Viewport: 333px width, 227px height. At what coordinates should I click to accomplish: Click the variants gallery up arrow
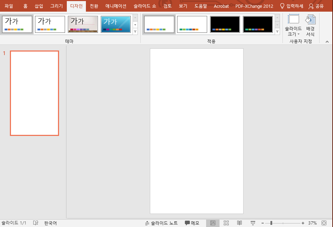[277, 18]
